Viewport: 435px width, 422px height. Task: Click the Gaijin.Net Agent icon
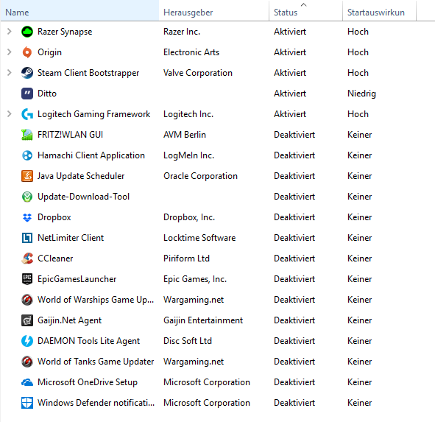(27, 320)
